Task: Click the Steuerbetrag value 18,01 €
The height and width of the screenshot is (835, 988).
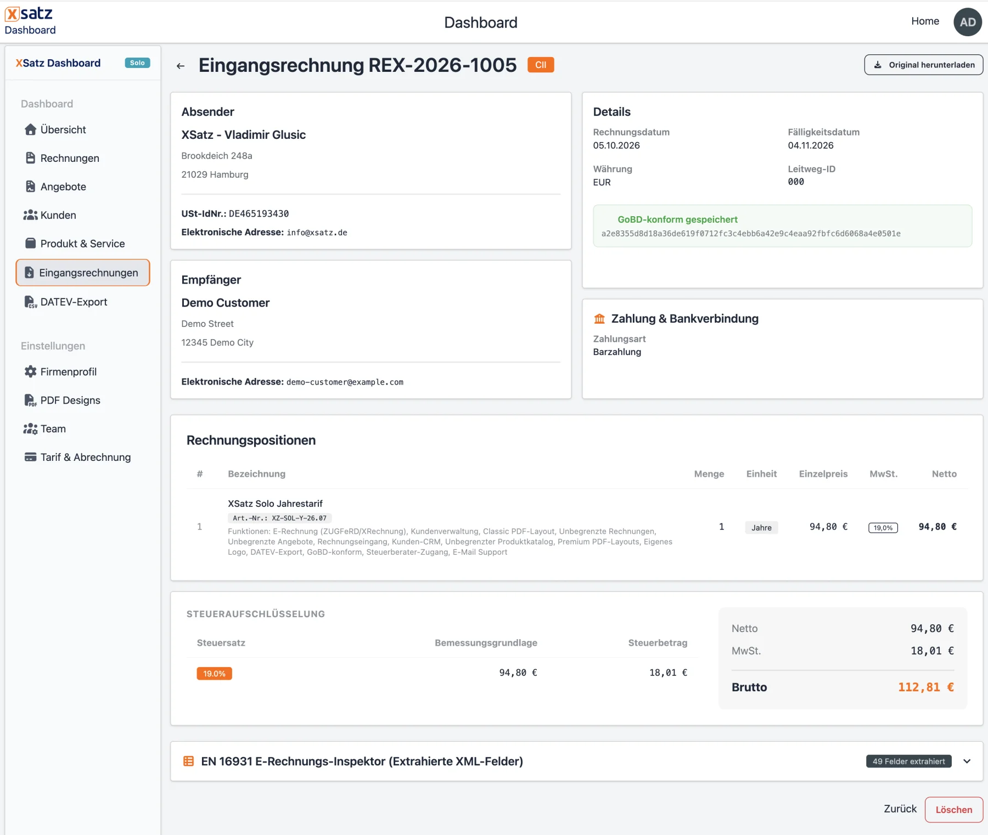Action: [668, 673]
